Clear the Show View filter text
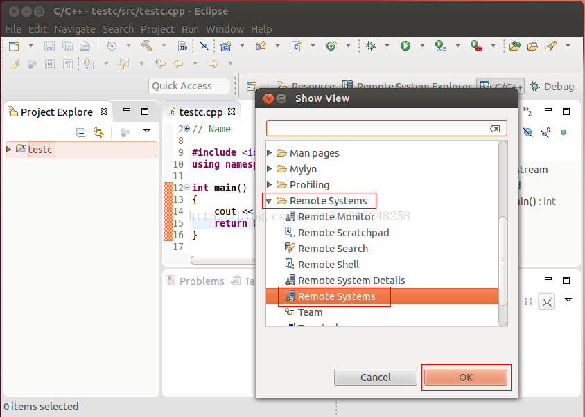The width and height of the screenshot is (585, 417). [495, 129]
